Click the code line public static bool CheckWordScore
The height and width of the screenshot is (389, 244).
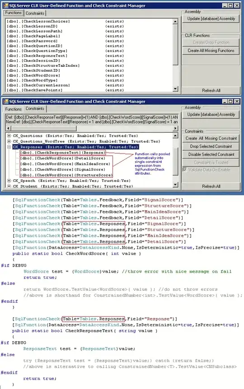76,254
